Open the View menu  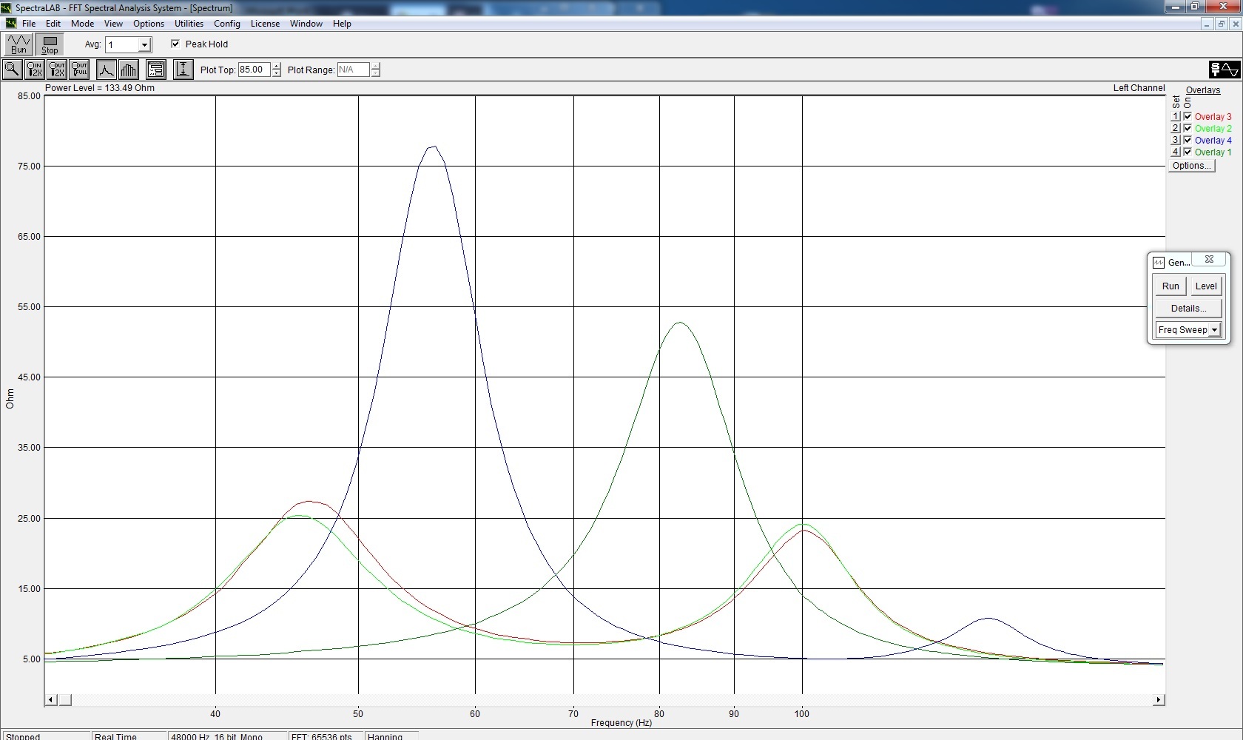coord(113,24)
